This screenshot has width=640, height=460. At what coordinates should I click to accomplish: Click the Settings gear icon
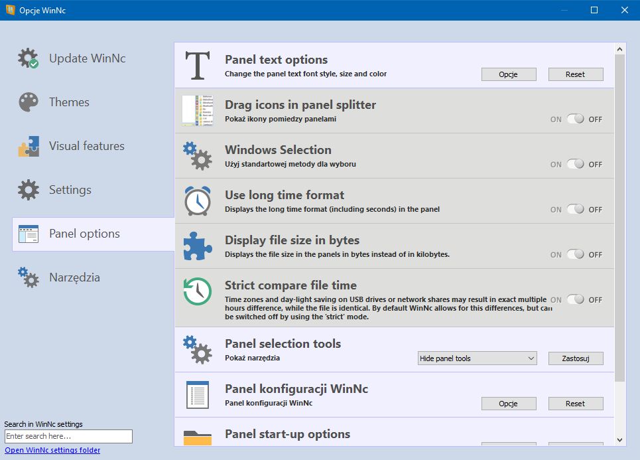pos(28,190)
